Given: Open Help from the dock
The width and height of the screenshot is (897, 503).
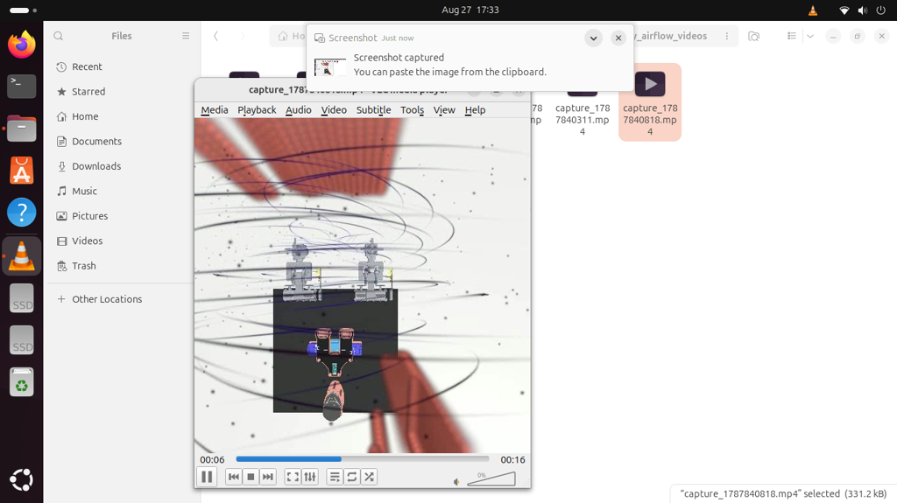Looking at the screenshot, I should point(22,213).
